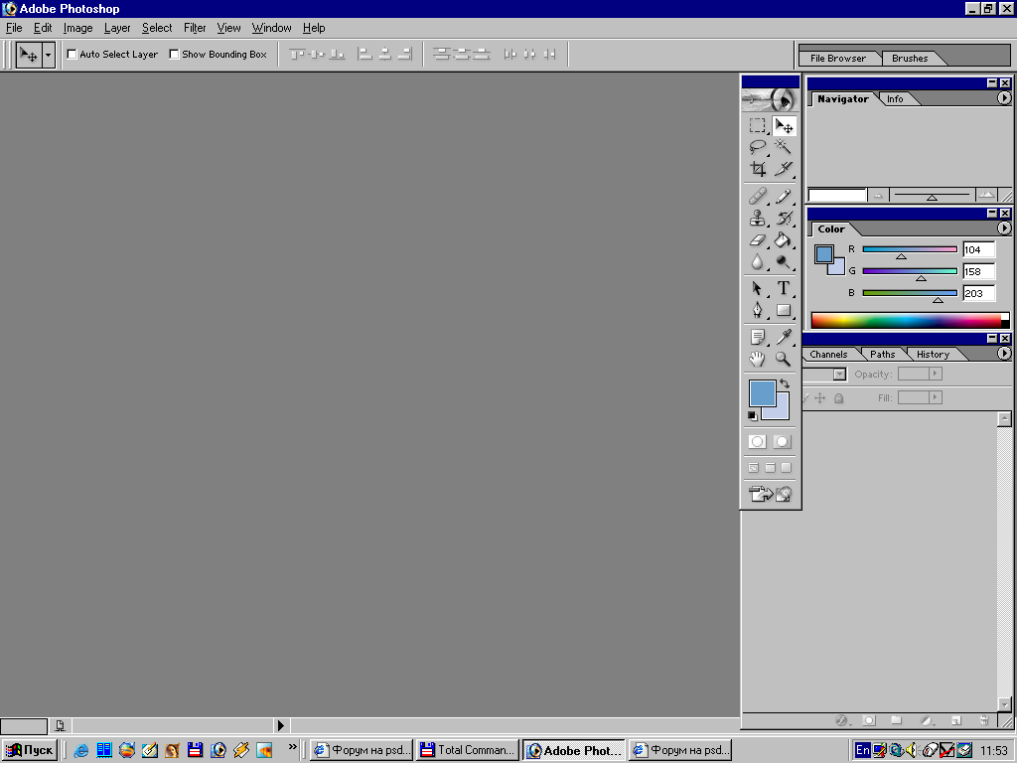Open the Layer menu
Image resolution: width=1017 pixels, height=763 pixels.
tap(117, 28)
